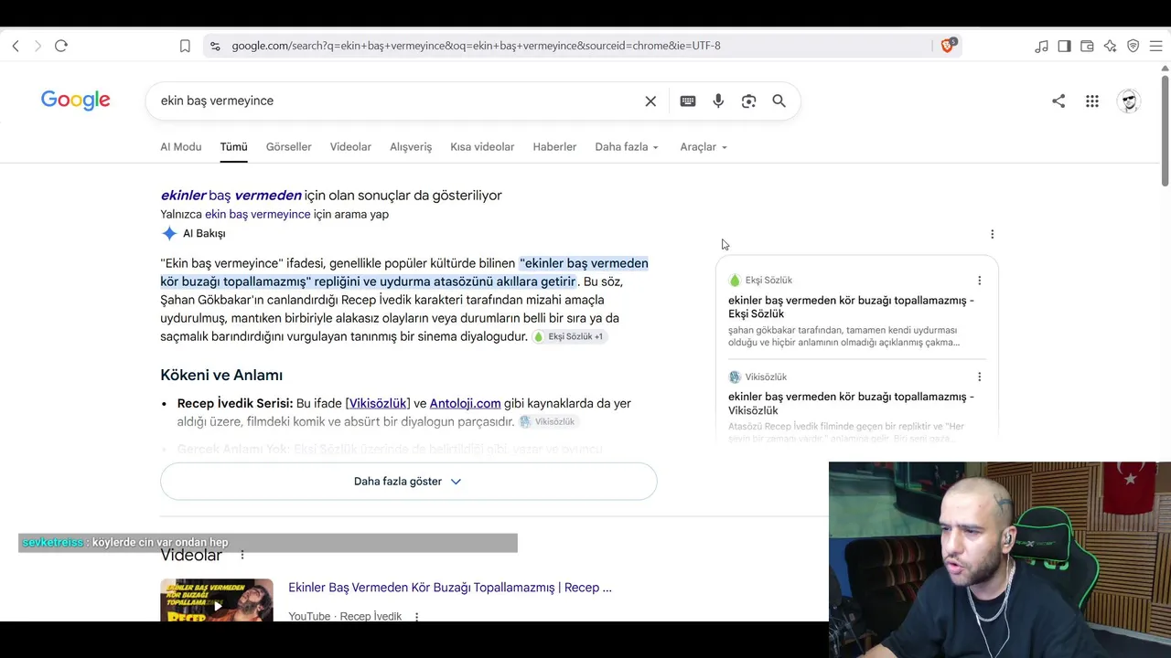The image size is (1171, 658).
Task: Switch to the Haberler tab
Action: click(554, 147)
